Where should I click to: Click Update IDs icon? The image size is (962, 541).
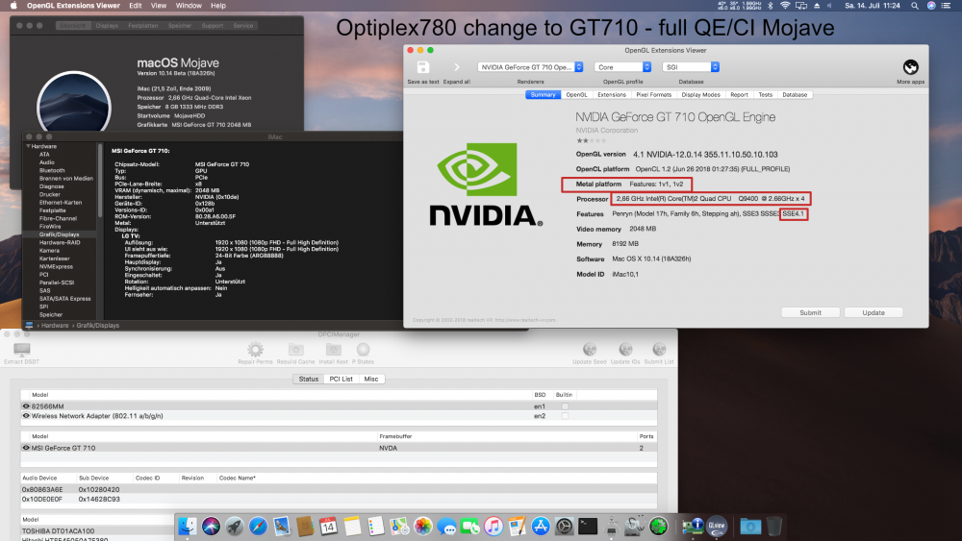[625, 349]
